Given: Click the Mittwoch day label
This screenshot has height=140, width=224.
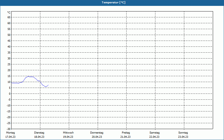Looking at the screenshot, I should (68, 133).
